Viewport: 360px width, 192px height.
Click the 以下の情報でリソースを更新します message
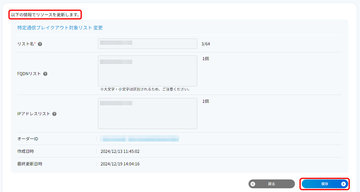click(45, 15)
